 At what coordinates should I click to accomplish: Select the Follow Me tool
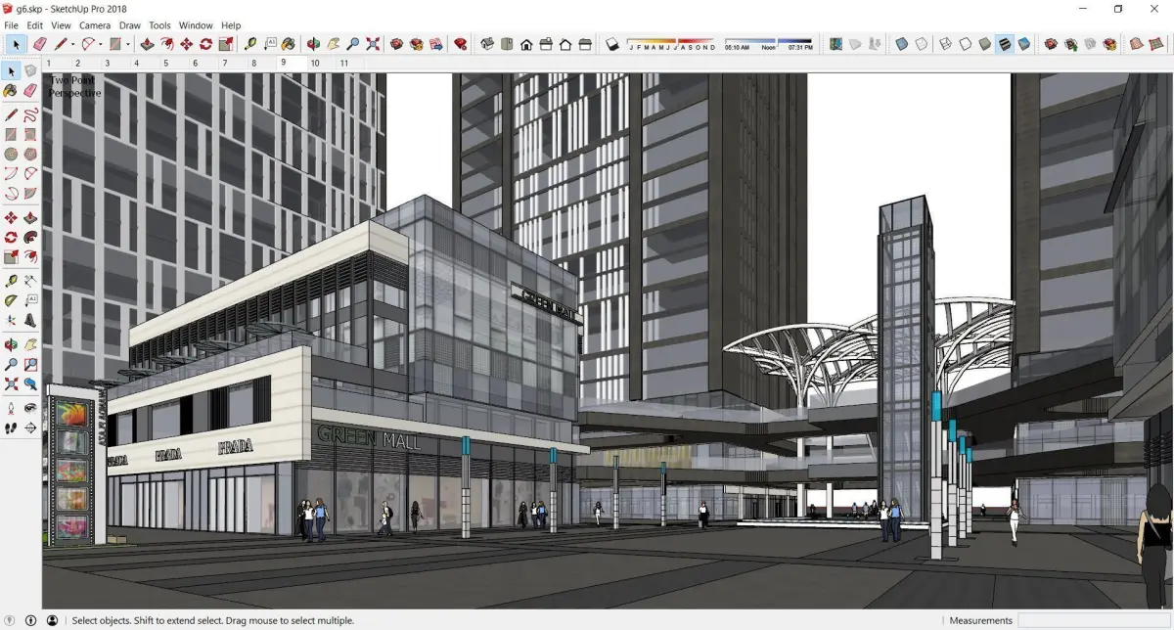(x=30, y=237)
